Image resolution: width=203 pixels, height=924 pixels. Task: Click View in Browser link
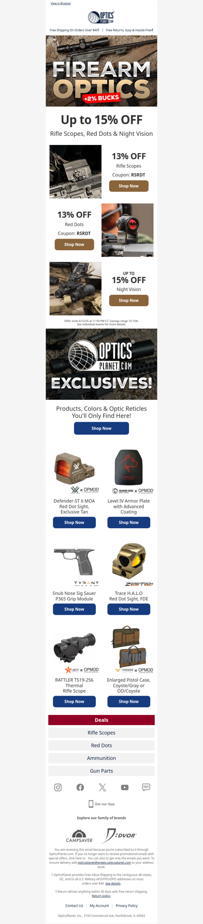61,3
